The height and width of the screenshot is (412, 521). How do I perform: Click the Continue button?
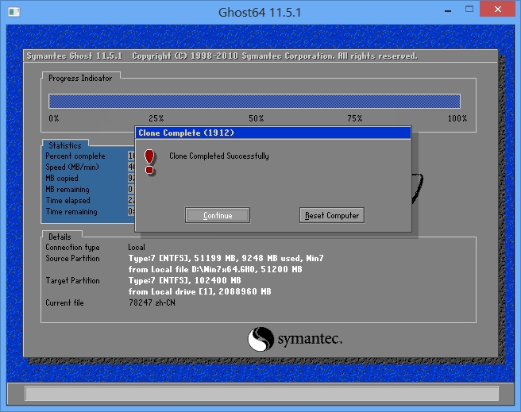click(218, 215)
